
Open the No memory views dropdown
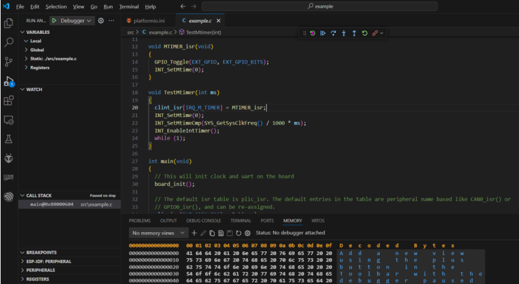click(158, 233)
